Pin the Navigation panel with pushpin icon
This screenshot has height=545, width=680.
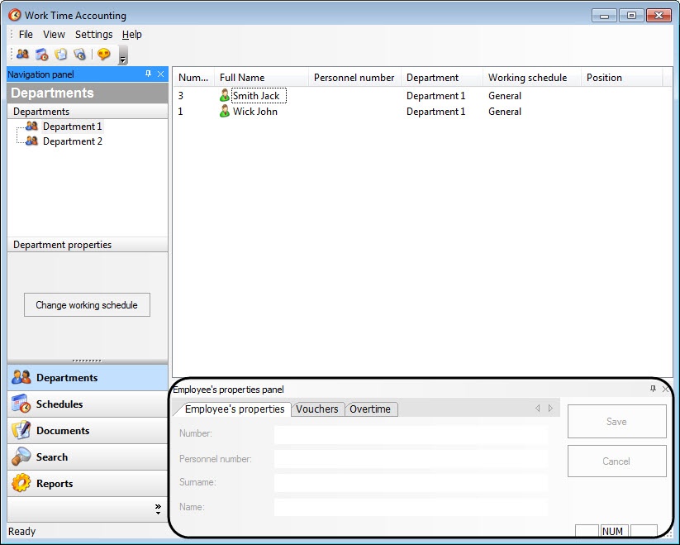click(x=148, y=74)
